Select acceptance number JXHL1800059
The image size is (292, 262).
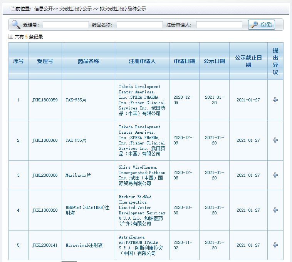45,100
